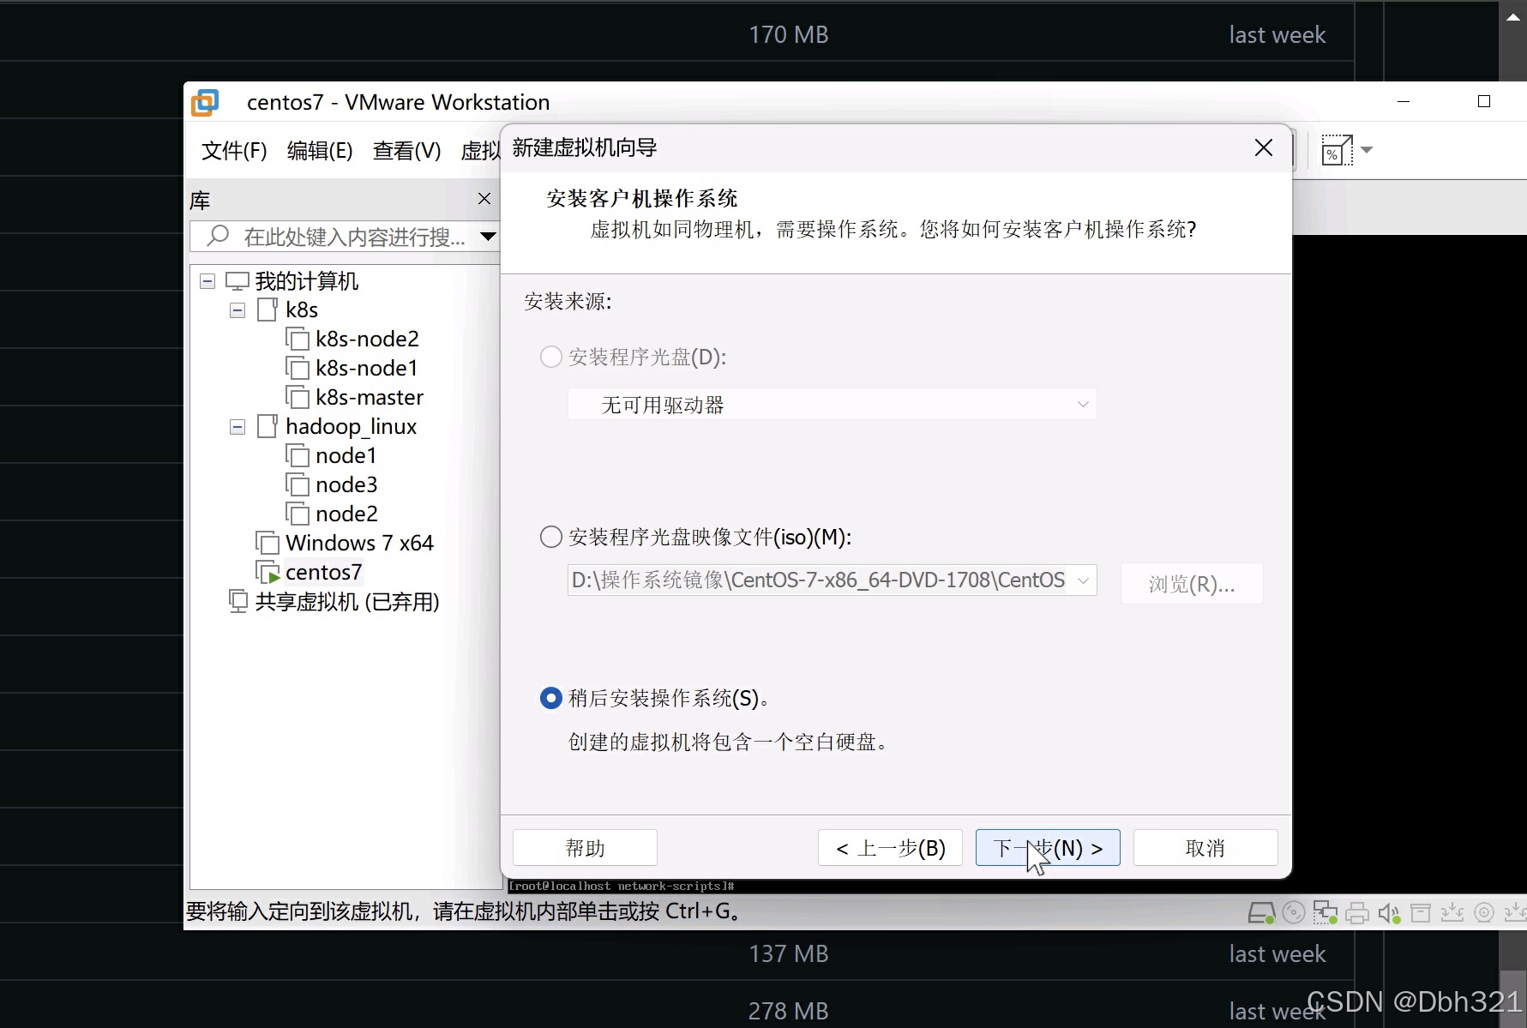Open the printer device status icon
The image size is (1527, 1028).
click(x=1357, y=913)
